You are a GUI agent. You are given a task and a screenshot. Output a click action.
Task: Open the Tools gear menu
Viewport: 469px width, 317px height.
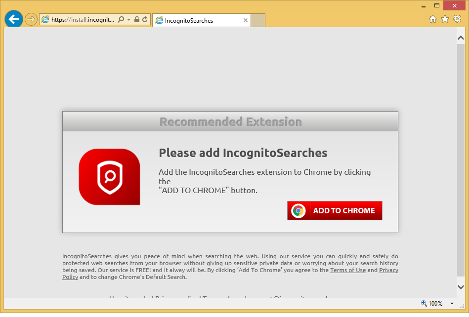[x=457, y=19]
